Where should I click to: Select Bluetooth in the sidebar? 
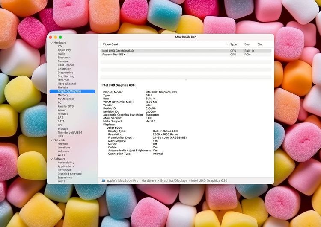[x=64, y=58]
